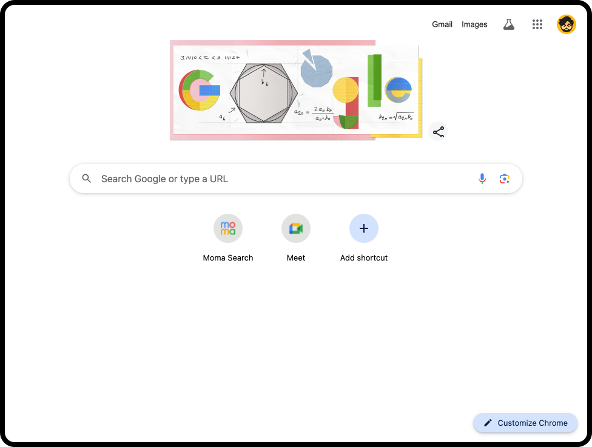Image resolution: width=592 pixels, height=447 pixels.
Task: Click the Search Labs flask icon
Action: [508, 24]
